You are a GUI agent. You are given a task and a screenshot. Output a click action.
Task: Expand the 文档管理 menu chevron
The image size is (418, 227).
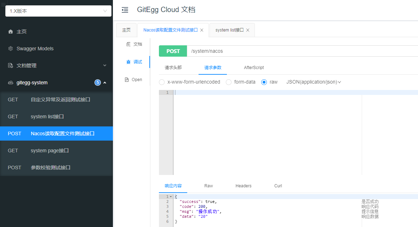coord(105,66)
